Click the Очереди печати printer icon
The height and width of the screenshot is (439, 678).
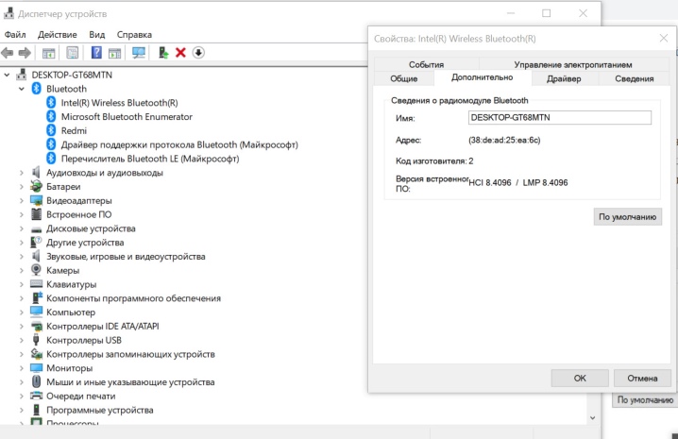click(36, 396)
